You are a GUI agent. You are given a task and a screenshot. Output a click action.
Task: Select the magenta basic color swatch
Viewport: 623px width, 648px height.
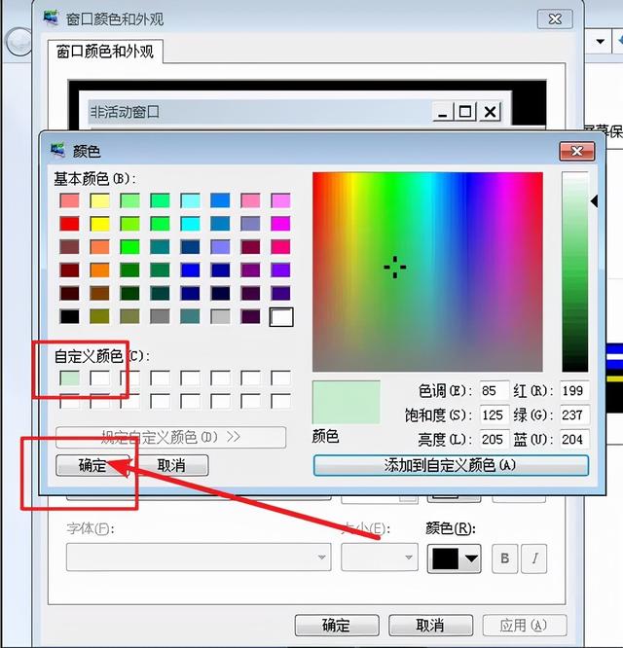tap(280, 224)
